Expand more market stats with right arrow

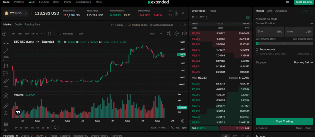point(176,13)
